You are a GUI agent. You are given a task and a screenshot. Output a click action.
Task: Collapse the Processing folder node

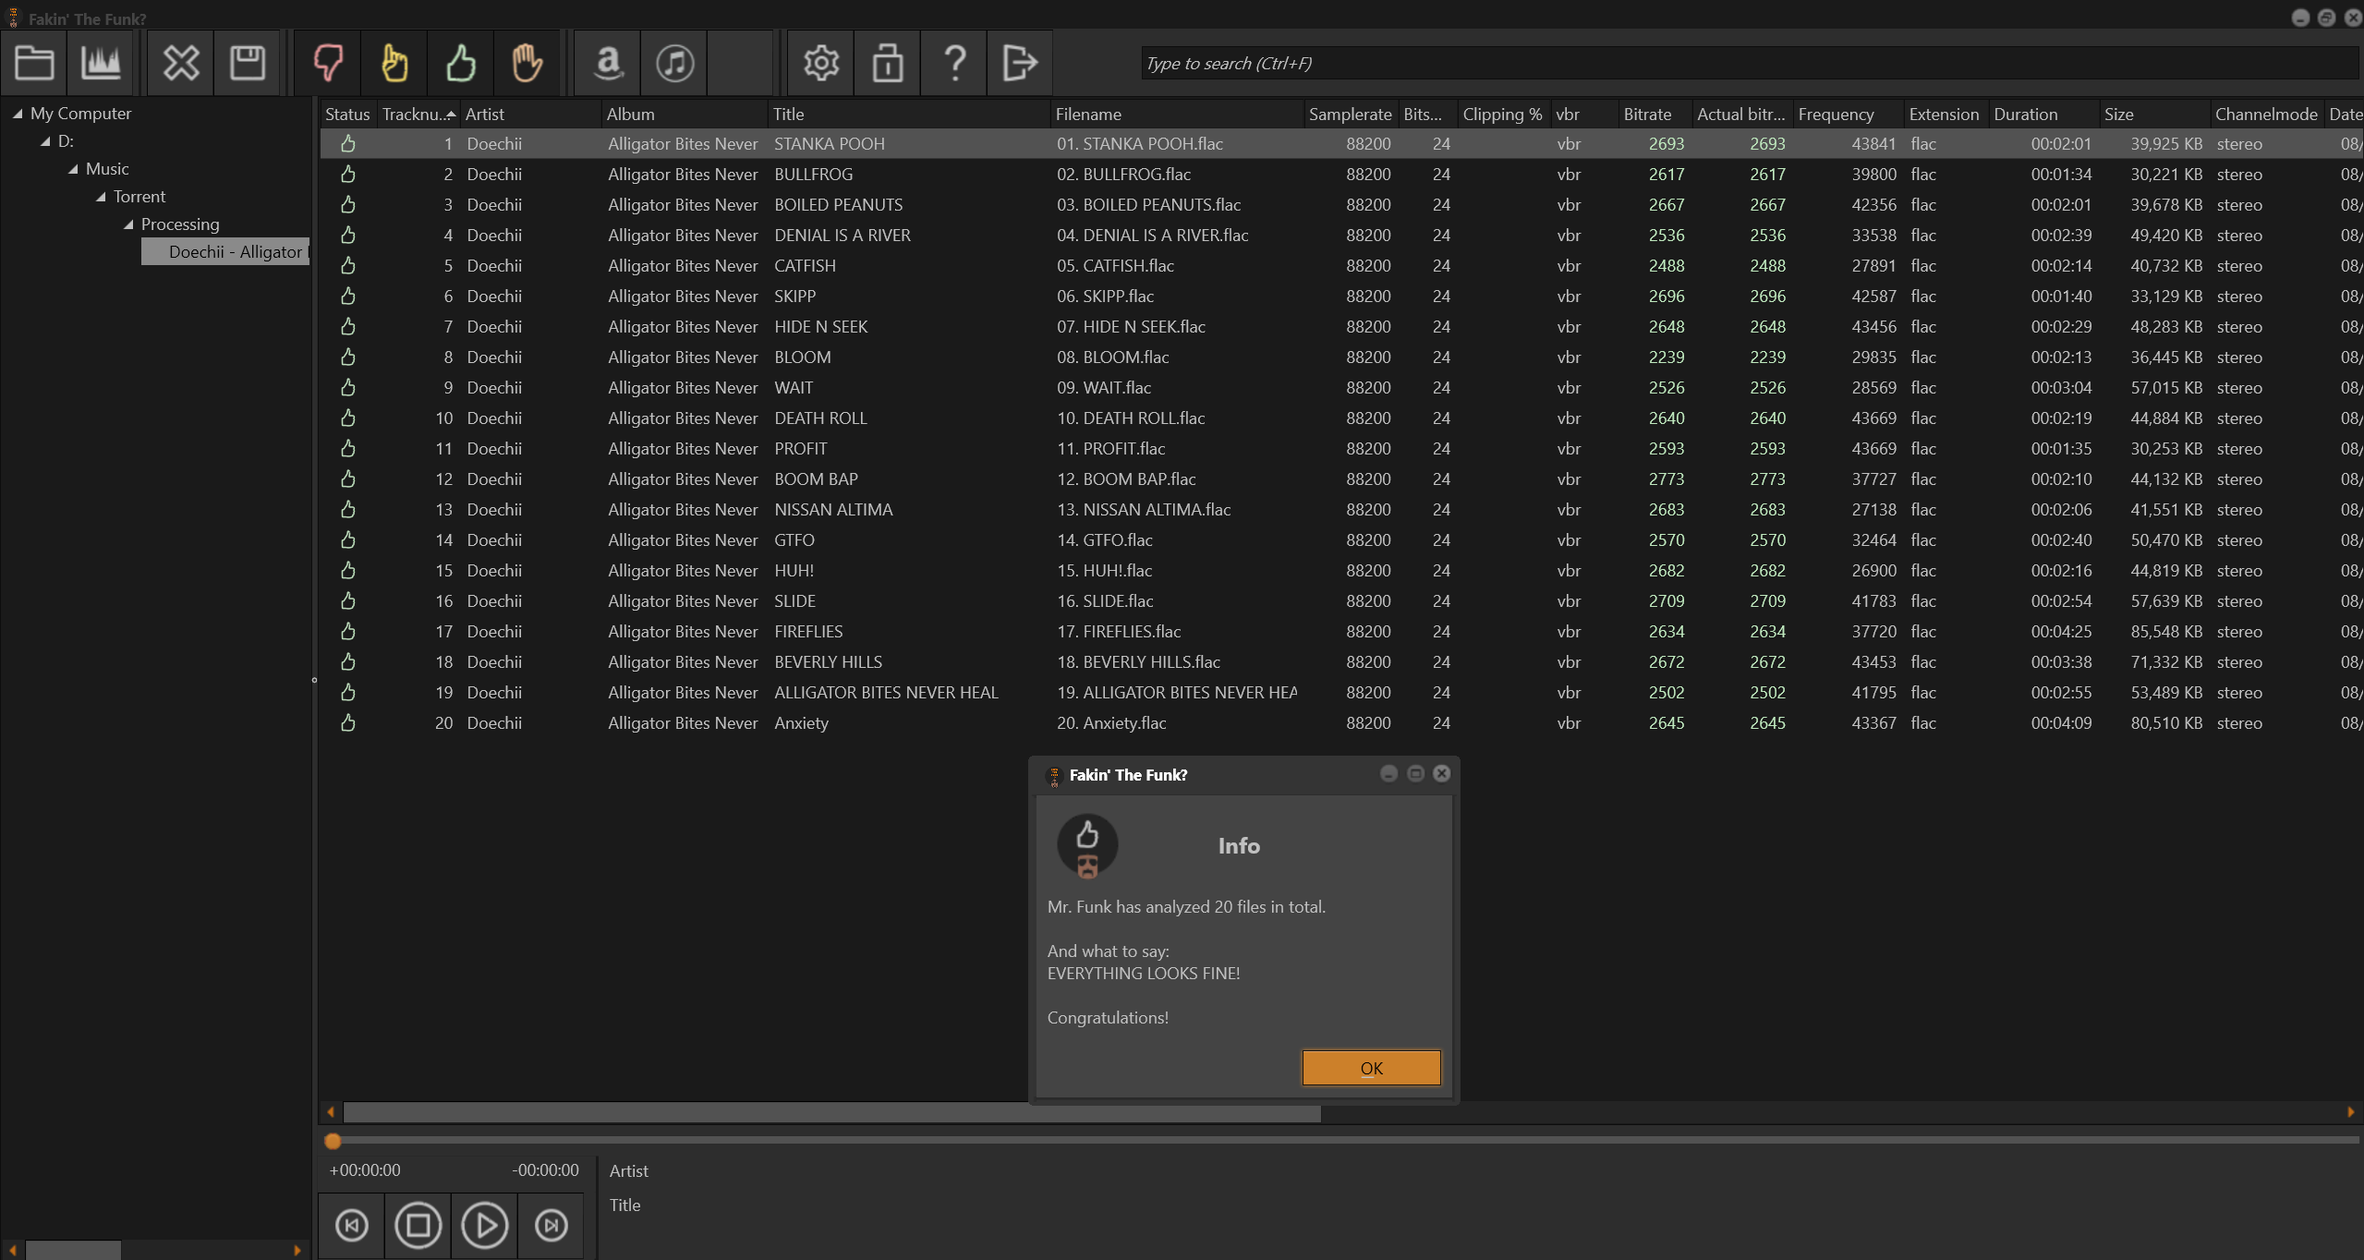128,224
